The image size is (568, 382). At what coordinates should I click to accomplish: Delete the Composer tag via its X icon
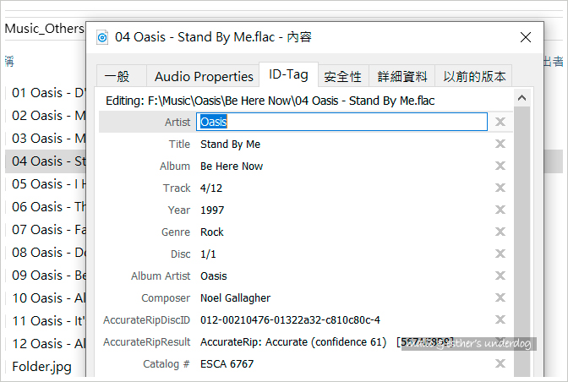click(x=500, y=297)
